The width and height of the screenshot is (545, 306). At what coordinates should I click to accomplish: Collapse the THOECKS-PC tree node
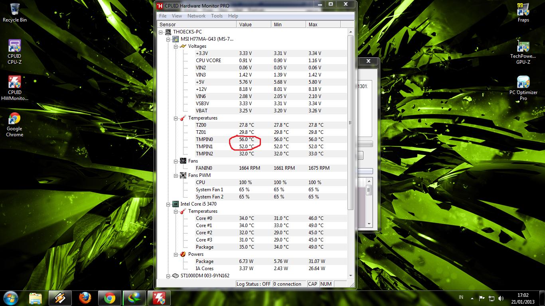(x=161, y=32)
